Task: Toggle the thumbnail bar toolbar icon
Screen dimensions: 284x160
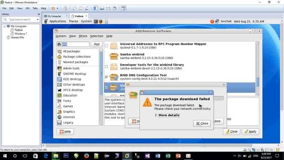Action: click(102, 8)
